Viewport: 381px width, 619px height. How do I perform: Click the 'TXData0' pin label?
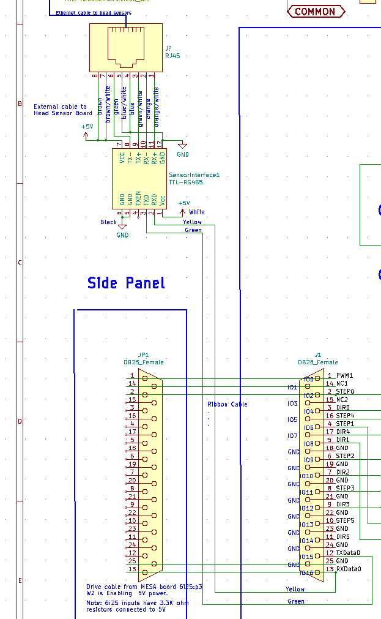348,553
